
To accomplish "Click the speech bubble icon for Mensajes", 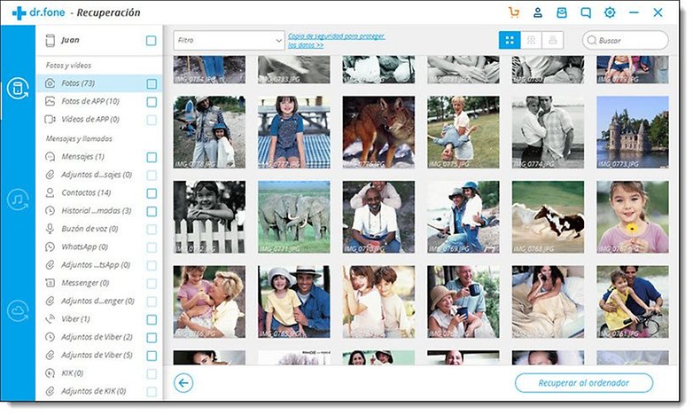I will tap(51, 157).
